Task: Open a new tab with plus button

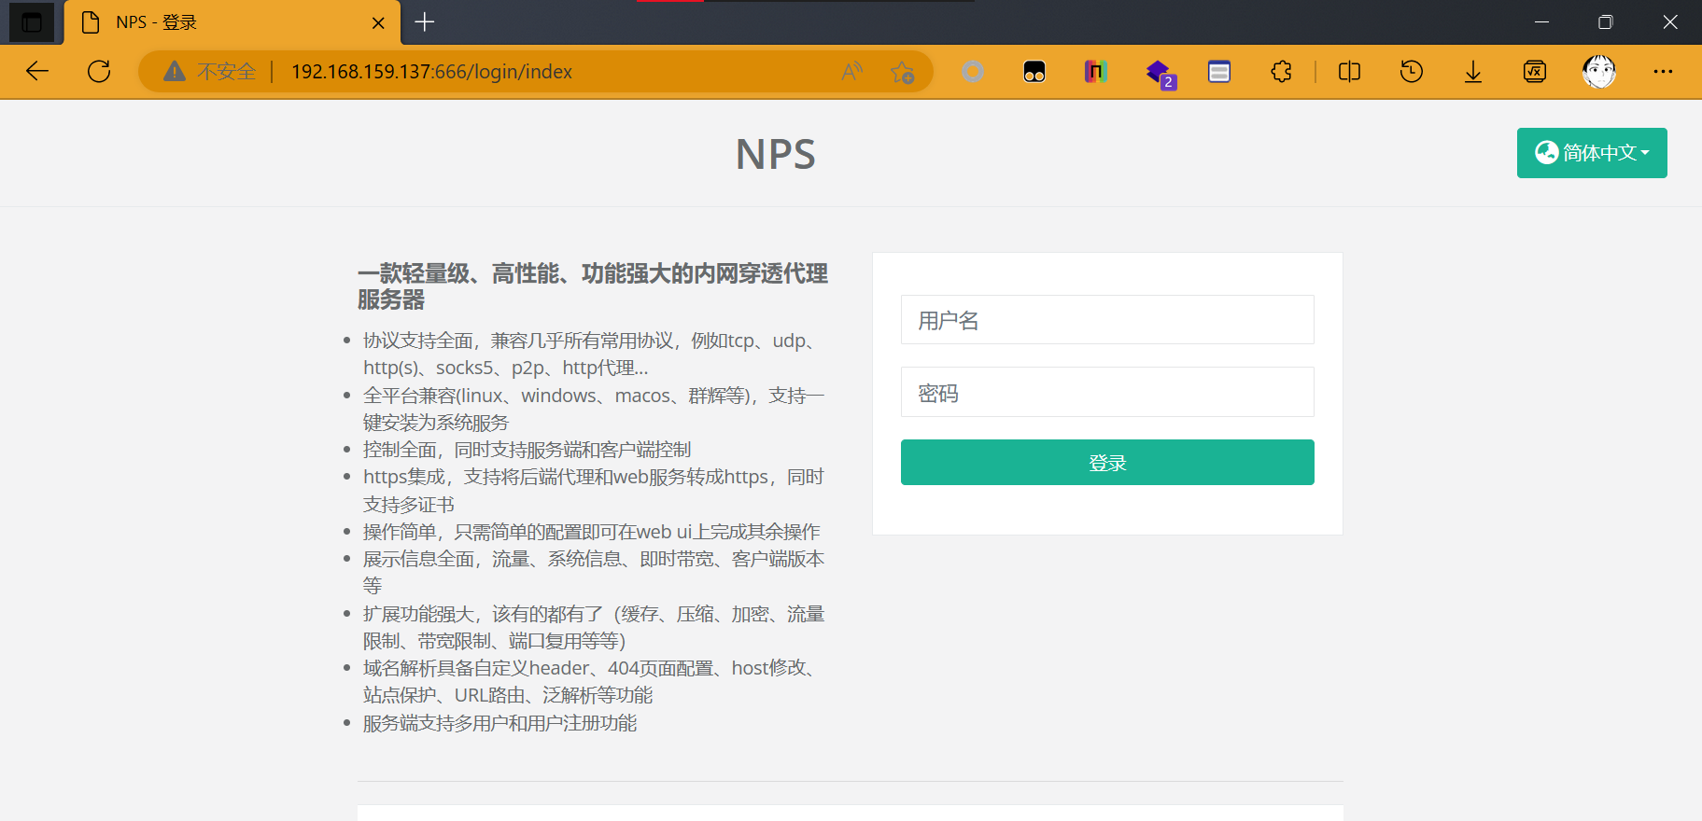Action: pos(425,21)
